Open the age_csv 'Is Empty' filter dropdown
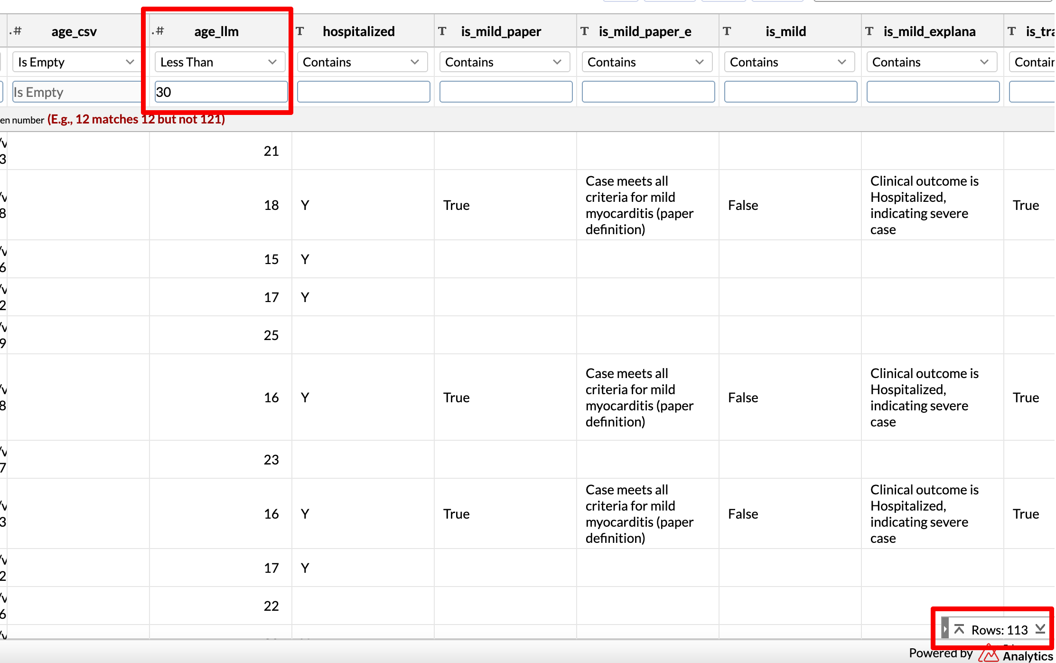1056x663 pixels. (76, 62)
